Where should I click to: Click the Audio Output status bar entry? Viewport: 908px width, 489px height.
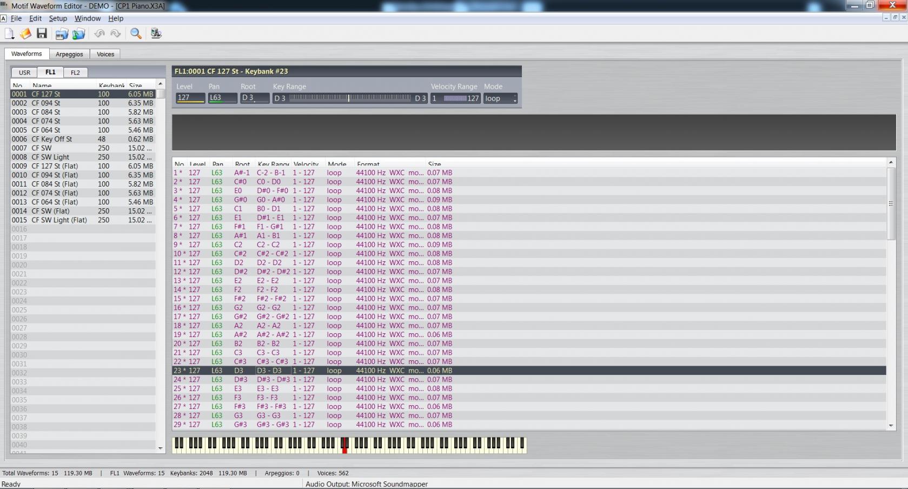coord(367,484)
